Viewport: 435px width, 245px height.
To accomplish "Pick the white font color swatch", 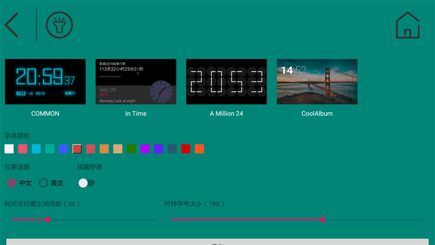I will click(x=9, y=149).
